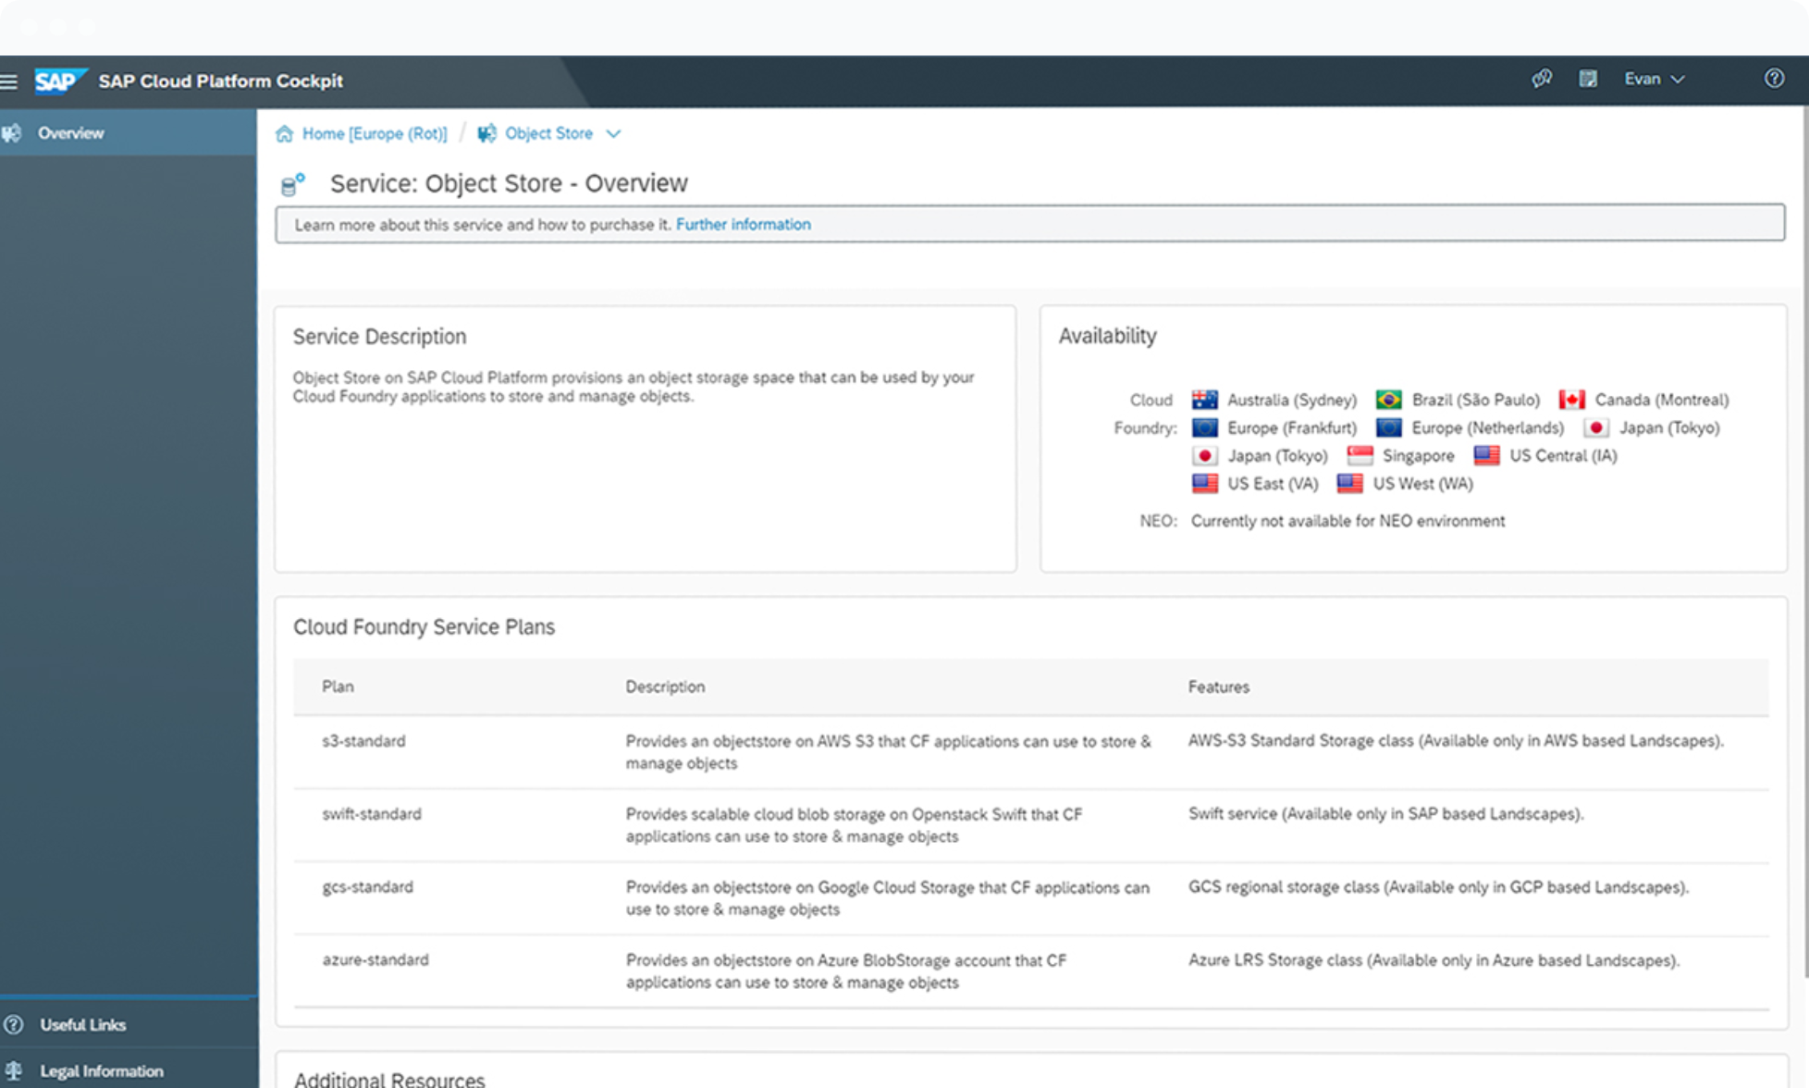The height and width of the screenshot is (1088, 1809).
Task: Click the Overview icon in the left sidebar
Action: click(13, 132)
